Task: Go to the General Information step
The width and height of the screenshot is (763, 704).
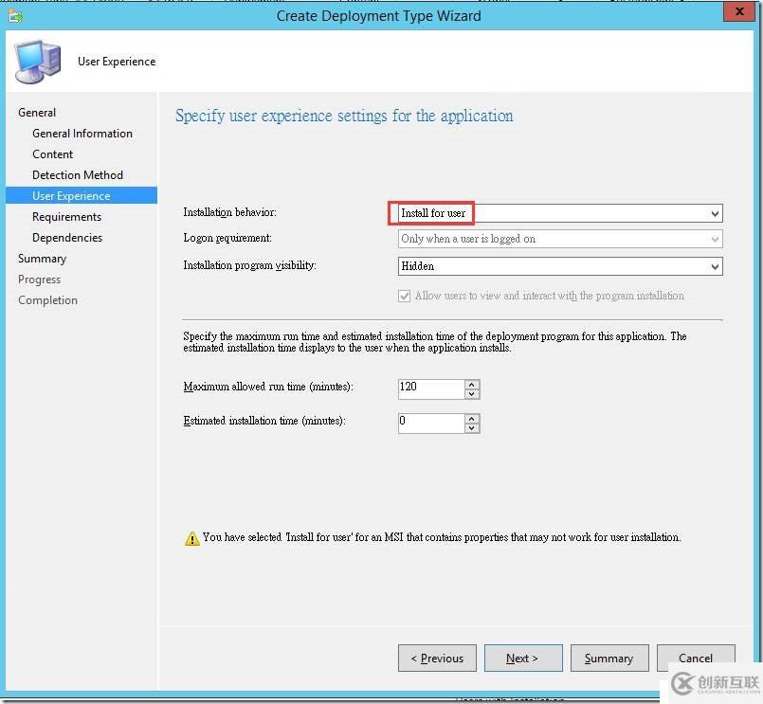Action: [x=82, y=134]
